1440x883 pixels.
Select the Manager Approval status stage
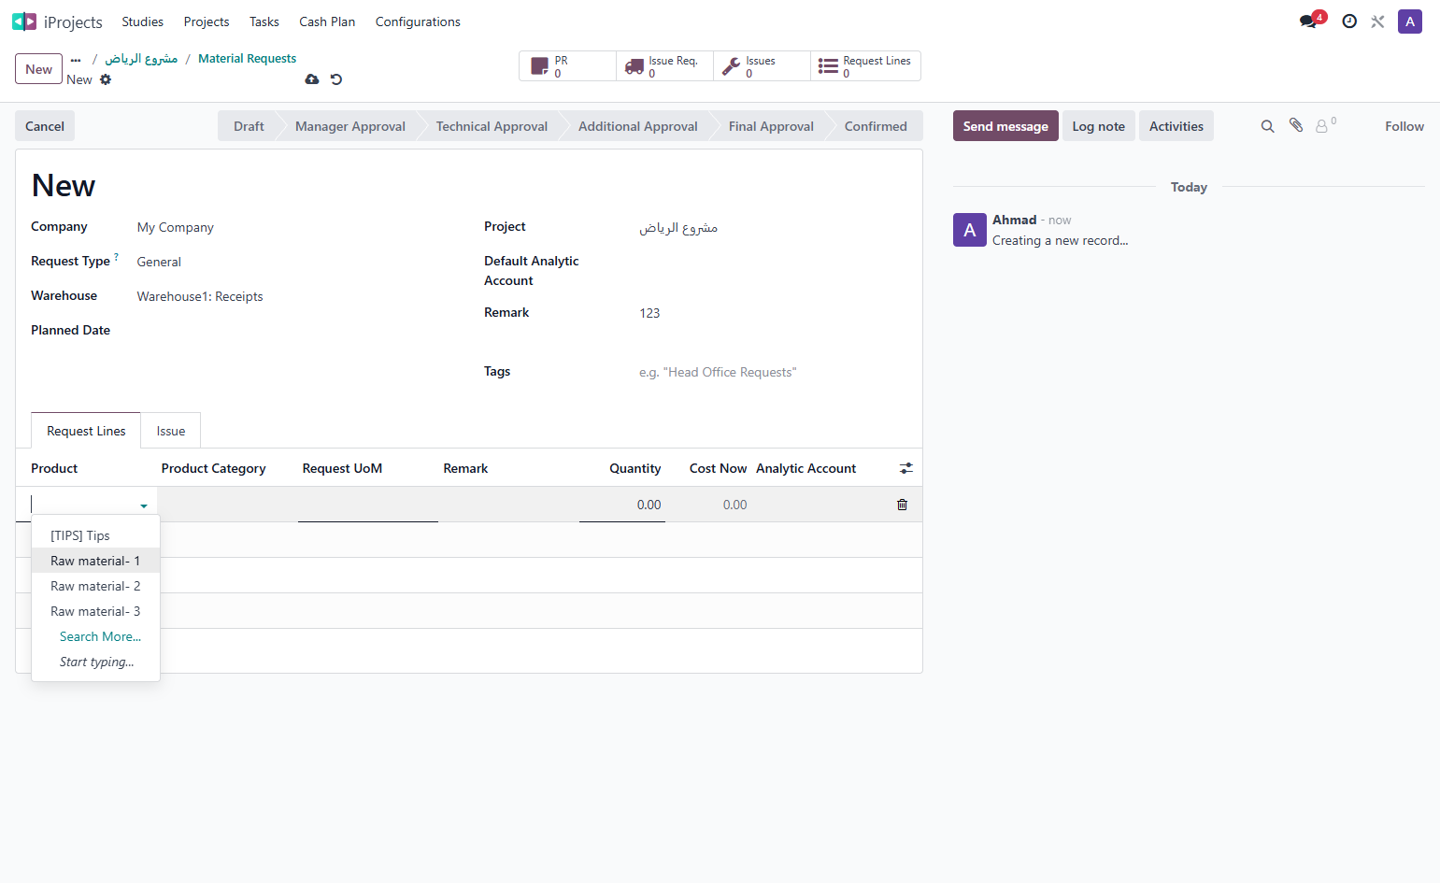pos(349,126)
